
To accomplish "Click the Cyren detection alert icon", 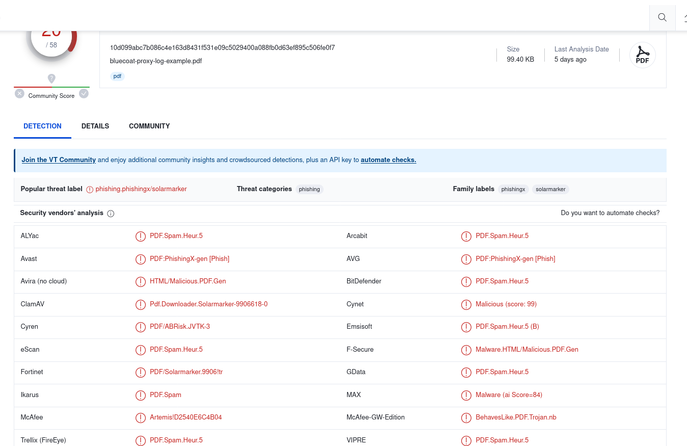I will point(140,327).
